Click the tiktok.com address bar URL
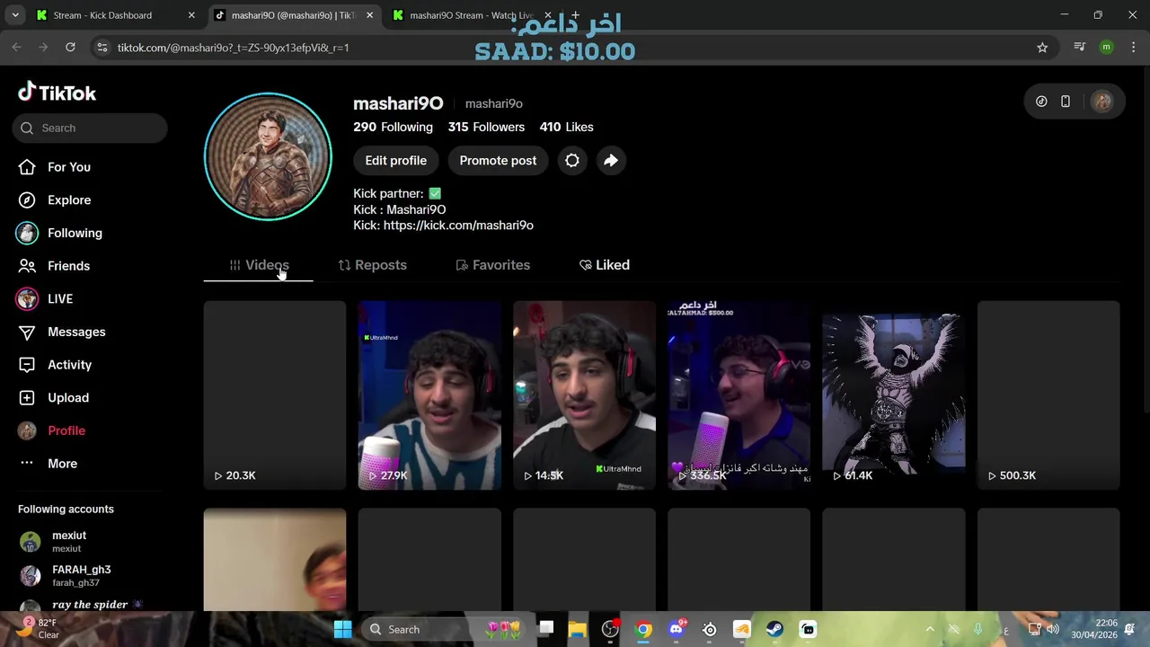Viewport: 1150px width, 647px height. [x=234, y=48]
